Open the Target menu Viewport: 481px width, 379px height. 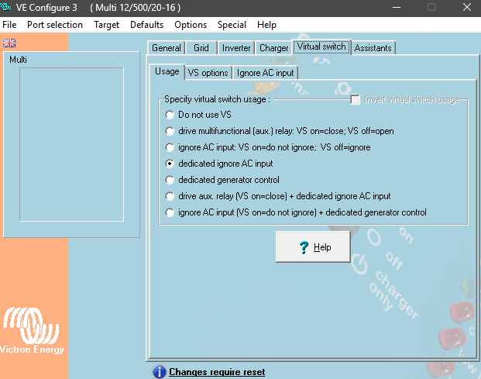[106, 25]
